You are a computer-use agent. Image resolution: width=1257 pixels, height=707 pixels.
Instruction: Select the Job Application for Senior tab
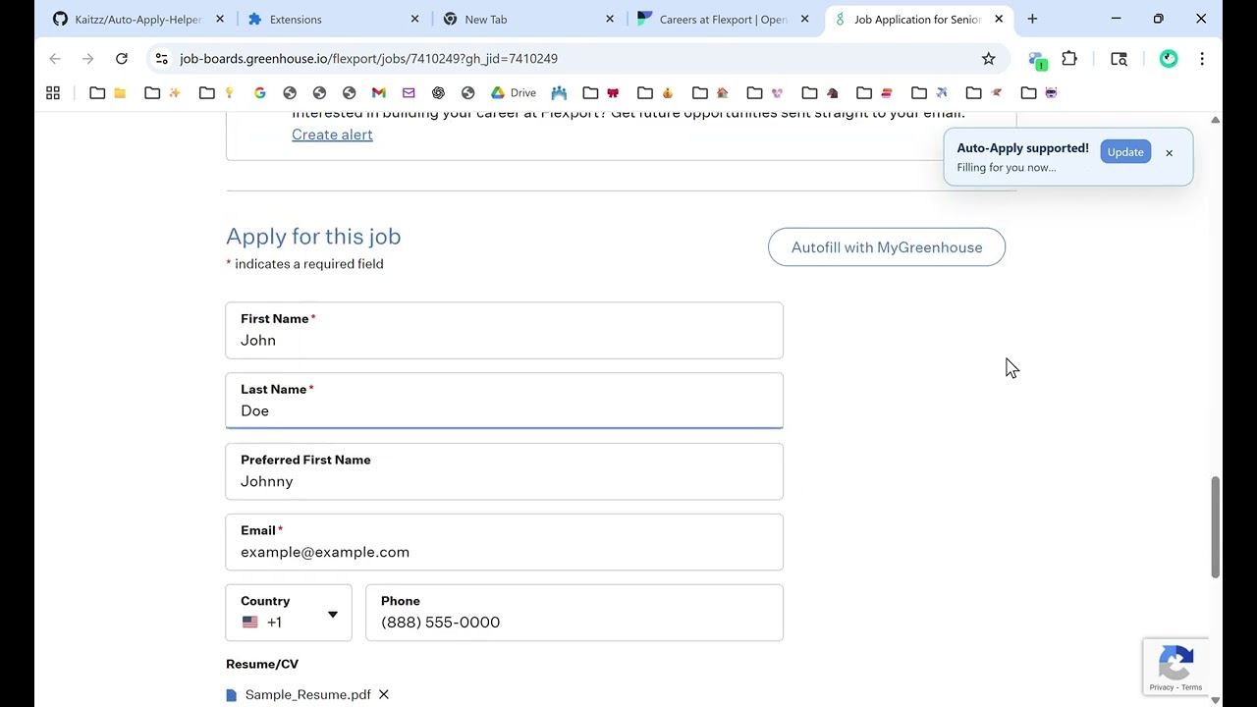point(918,19)
